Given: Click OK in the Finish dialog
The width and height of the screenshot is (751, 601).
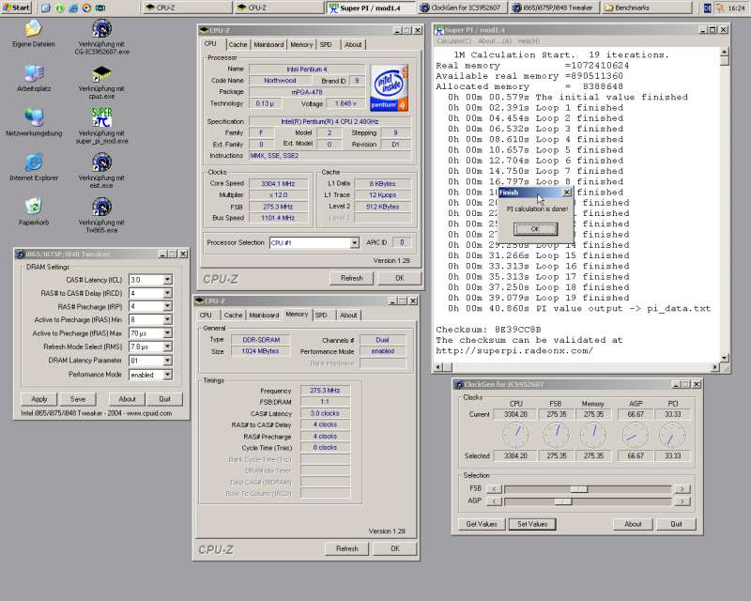Looking at the screenshot, I should [x=535, y=229].
